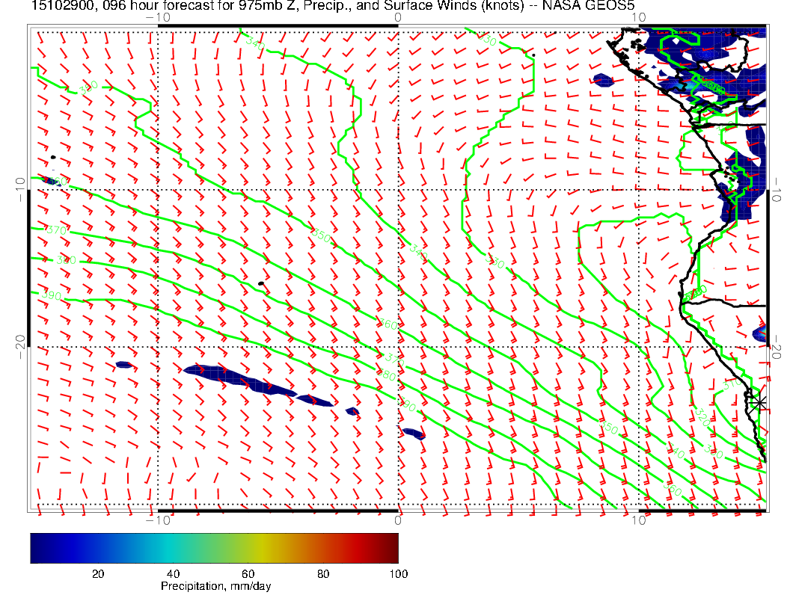
Task: Click the bottom axis longitude label "0"
Action: (398, 520)
